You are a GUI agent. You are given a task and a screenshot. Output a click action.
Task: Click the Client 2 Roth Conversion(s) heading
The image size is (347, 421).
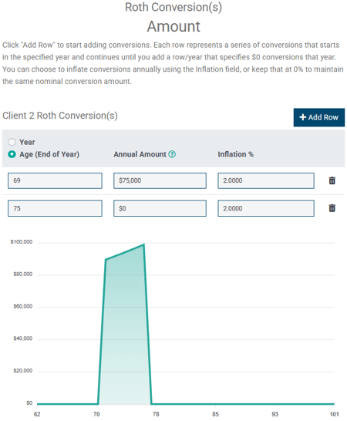click(x=60, y=116)
